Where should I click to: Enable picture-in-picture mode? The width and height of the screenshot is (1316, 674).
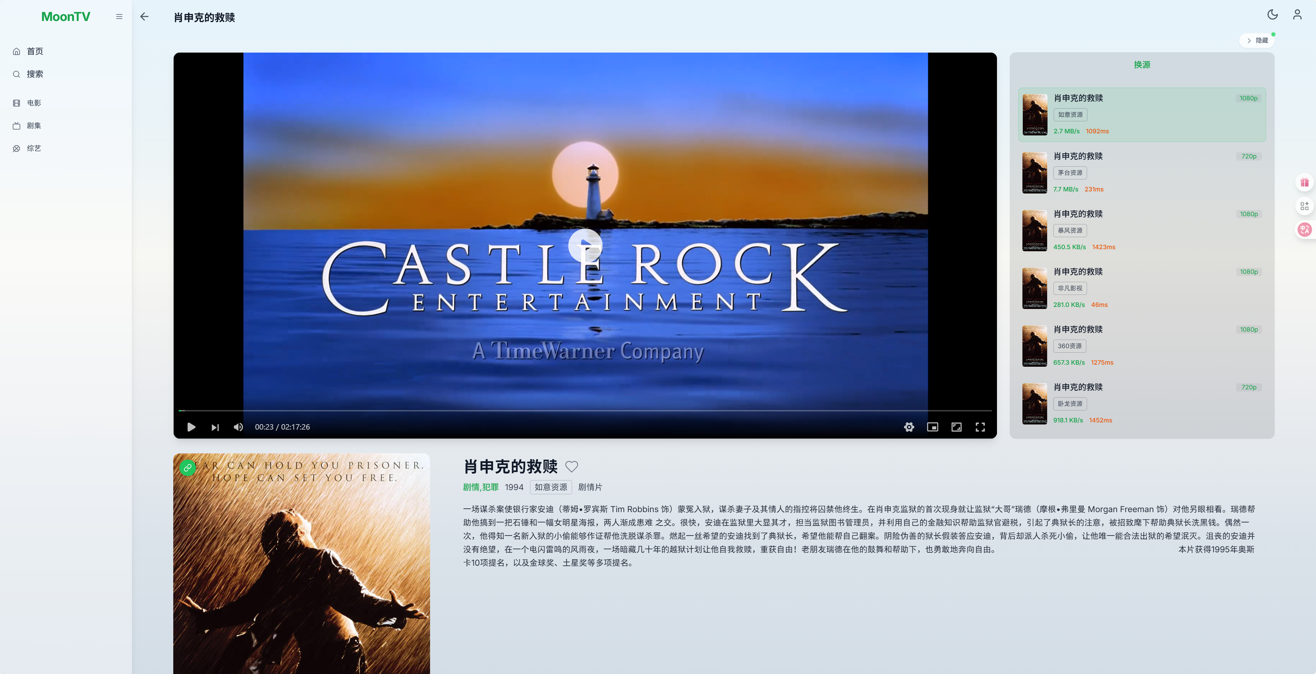point(932,427)
